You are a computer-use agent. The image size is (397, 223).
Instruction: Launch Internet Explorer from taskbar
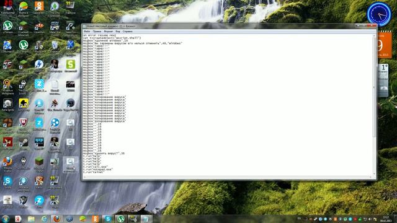click(44, 219)
